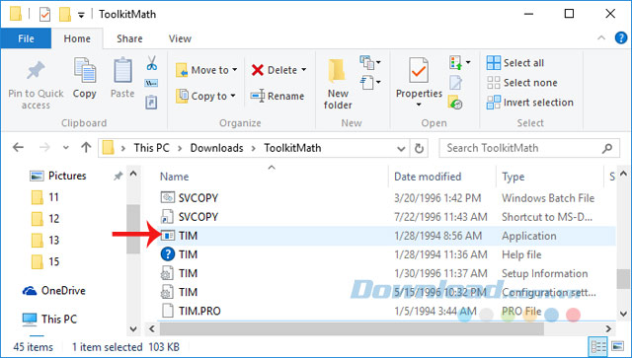Click Quick Access toolbar new folder icon
Viewport: 632px width, 358px height.
click(65, 15)
